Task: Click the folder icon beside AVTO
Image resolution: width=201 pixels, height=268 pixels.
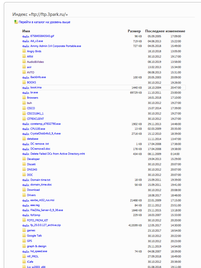Action: [x=24, y=72]
